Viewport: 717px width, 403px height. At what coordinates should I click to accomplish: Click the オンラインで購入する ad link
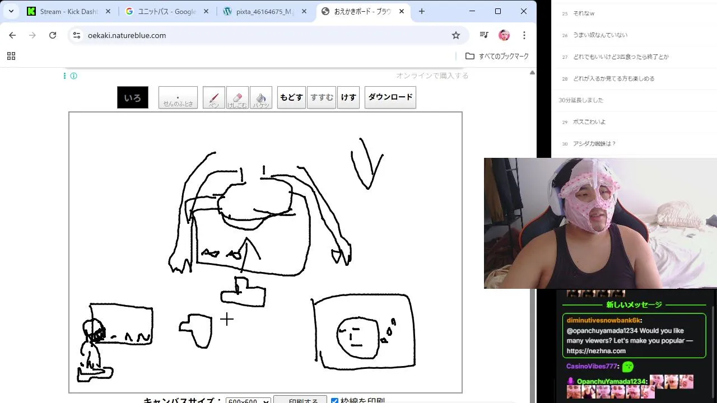click(x=432, y=76)
